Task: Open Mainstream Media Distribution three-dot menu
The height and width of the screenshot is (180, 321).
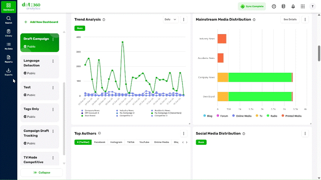Action: click(x=305, y=19)
